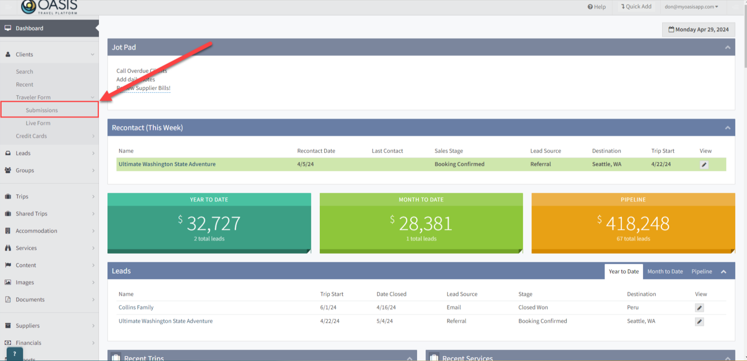Open Quick Add from the top bar
This screenshot has height=361, width=747.
pyautogui.click(x=636, y=7)
